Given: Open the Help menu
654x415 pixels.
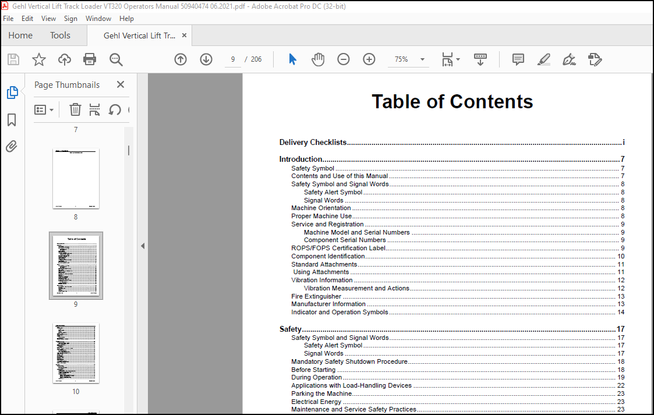Looking at the screenshot, I should tap(126, 18).
